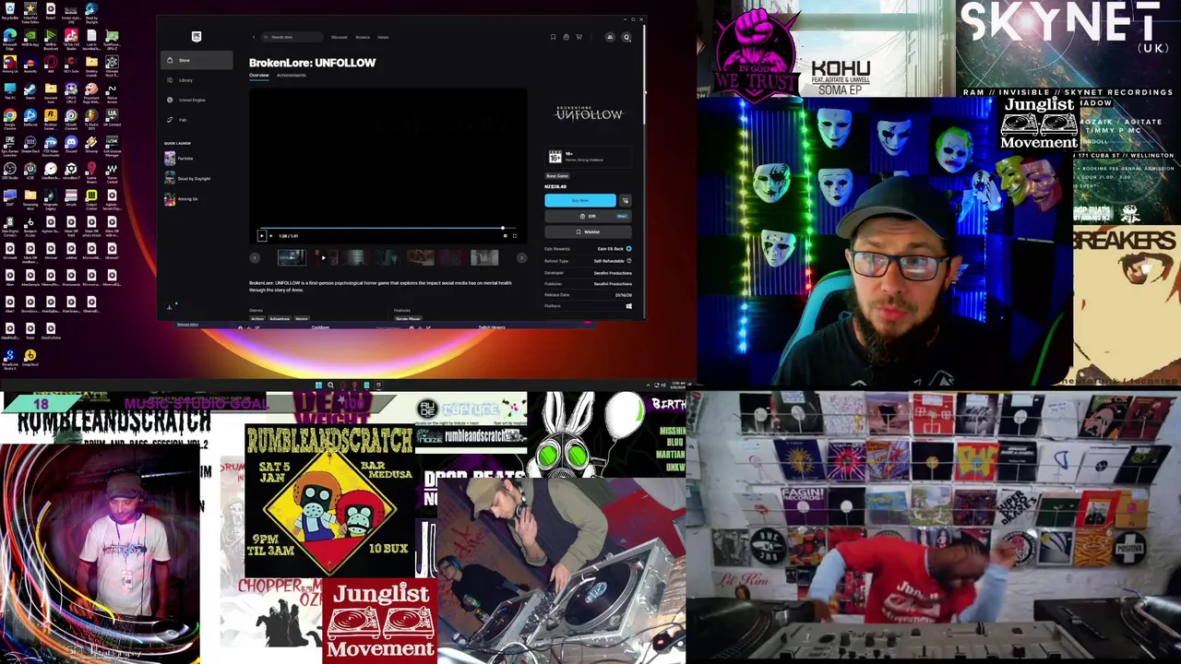Go back using the launcher back arrow
1181x664 pixels.
254,37
